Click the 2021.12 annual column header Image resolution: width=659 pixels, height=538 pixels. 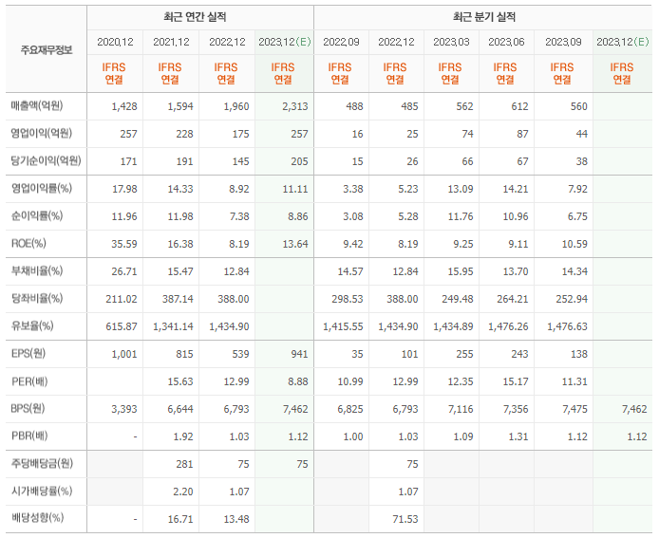pyautogui.click(x=171, y=42)
